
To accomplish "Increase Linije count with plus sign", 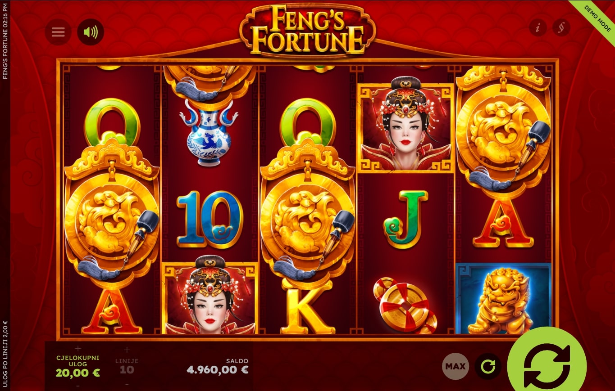I will (127, 350).
